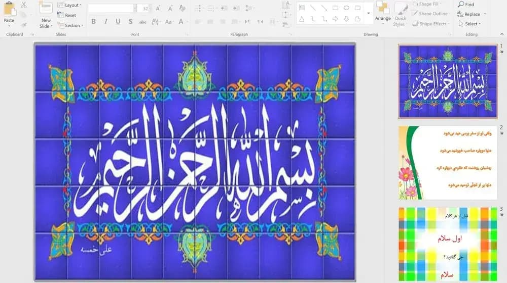Open the Quick Styles gallery
This screenshot has width=507, height=283.
400,15
